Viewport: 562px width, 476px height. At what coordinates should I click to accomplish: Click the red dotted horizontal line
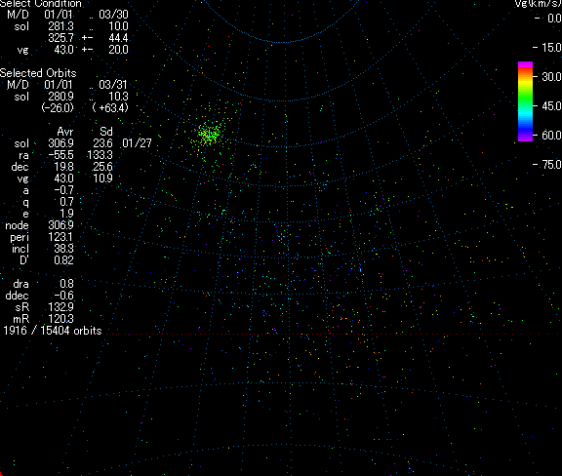tap(334, 334)
